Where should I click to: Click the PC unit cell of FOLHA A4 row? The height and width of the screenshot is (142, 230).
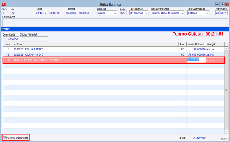click(x=183, y=49)
